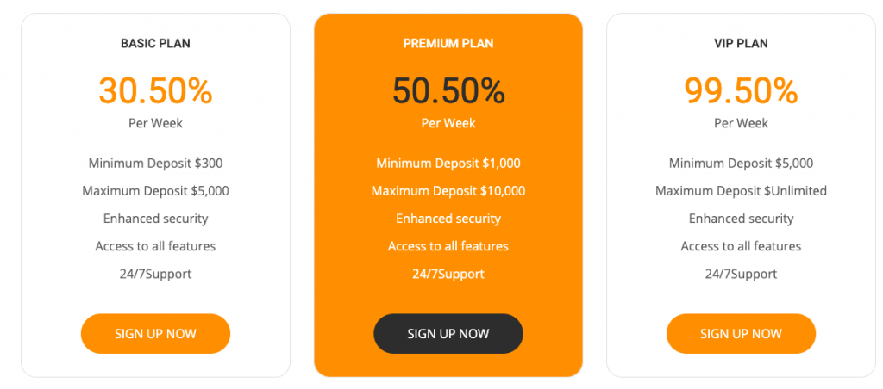The height and width of the screenshot is (389, 883).
Task: Click Minimum Deposit $1,000 line
Action: click(x=448, y=164)
